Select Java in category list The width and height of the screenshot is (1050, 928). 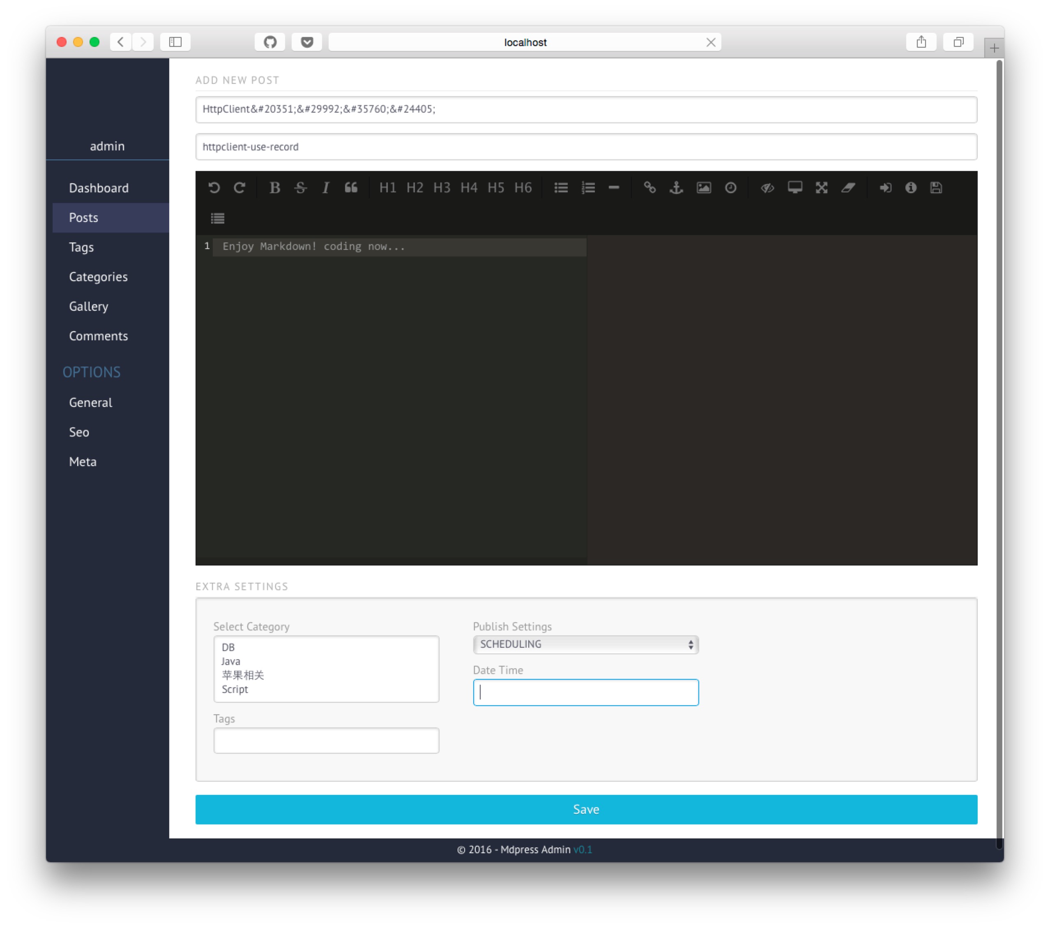coord(231,661)
